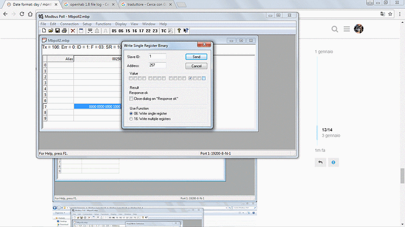This screenshot has width=405, height=227.
Task: Click the pulse waveform toolbar icon
Action: [x=106, y=31]
